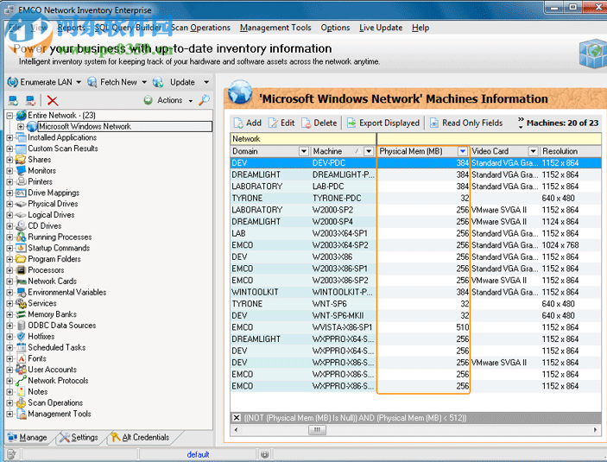Click the Processors icon in tree
Viewport: 607px width, 462px height.
pos(21,270)
